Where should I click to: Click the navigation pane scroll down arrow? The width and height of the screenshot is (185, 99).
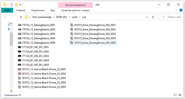coord(11,91)
